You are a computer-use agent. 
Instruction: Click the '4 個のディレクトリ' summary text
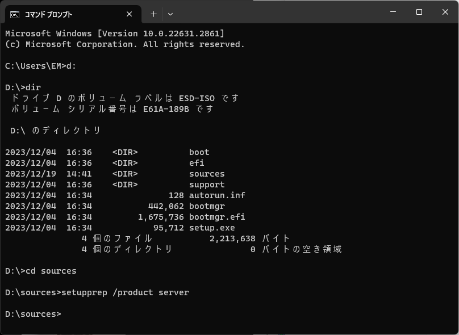[x=127, y=249]
